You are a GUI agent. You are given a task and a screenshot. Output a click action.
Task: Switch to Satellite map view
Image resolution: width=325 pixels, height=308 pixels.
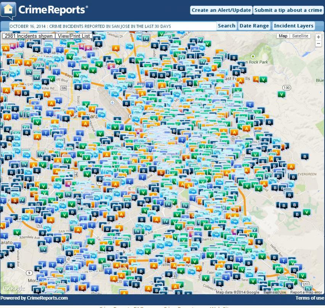click(300, 36)
